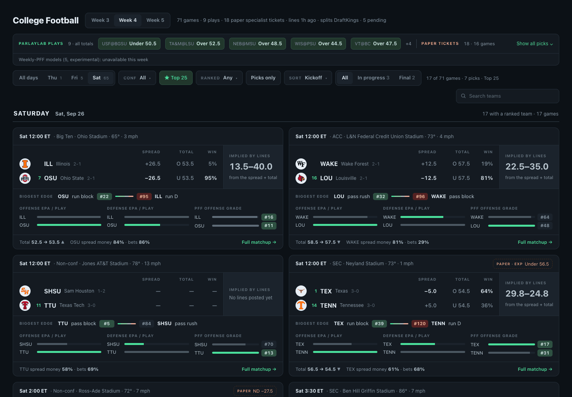Click the Texas Tech team logo

point(25,305)
